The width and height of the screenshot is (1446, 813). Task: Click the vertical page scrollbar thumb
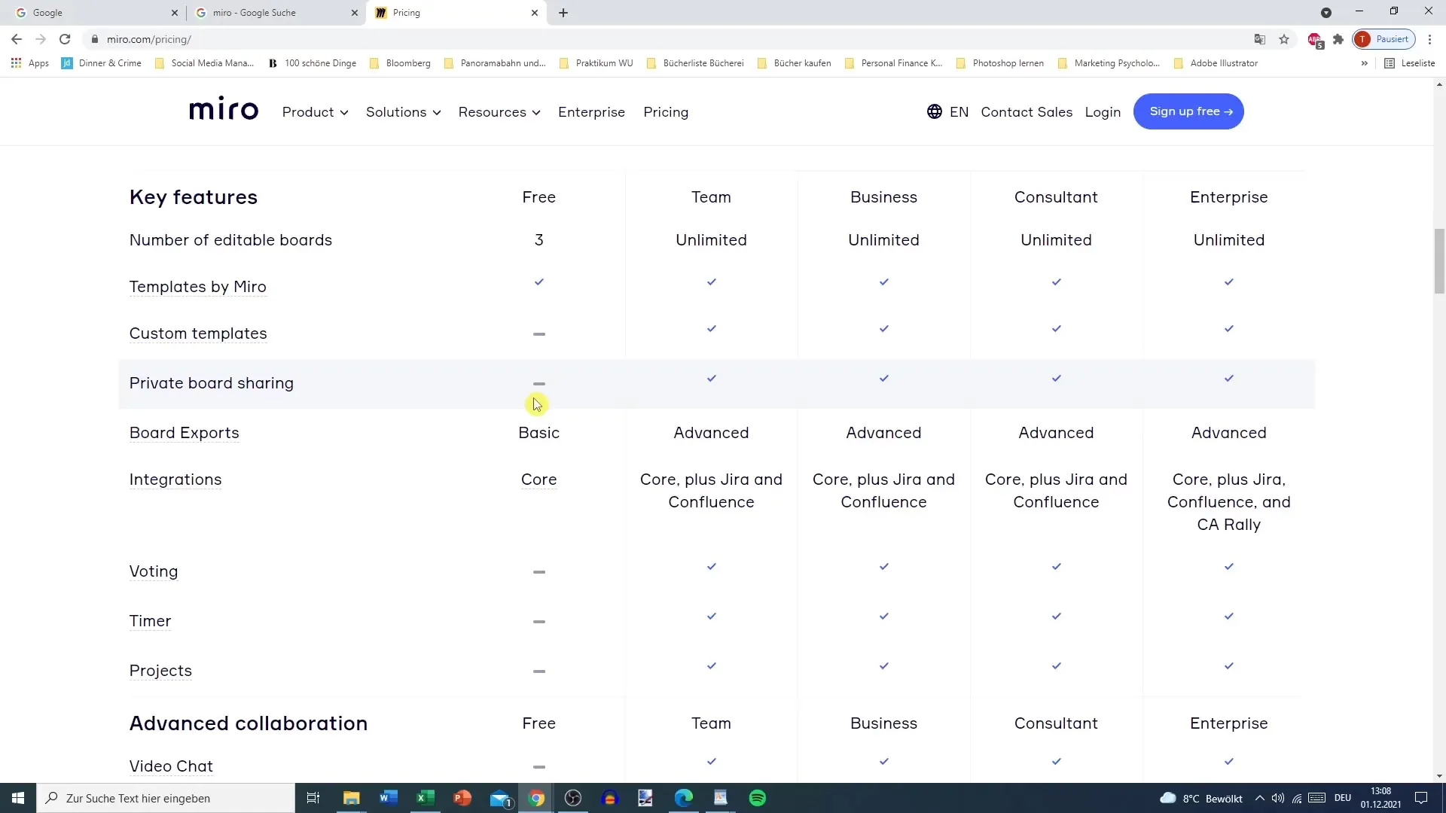[x=1439, y=262]
